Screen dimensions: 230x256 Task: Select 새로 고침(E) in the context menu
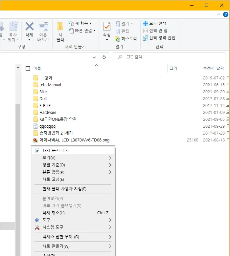73,179
